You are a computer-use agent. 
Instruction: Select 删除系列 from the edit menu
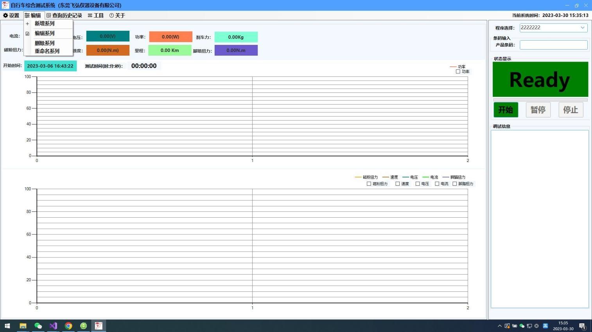coord(45,43)
